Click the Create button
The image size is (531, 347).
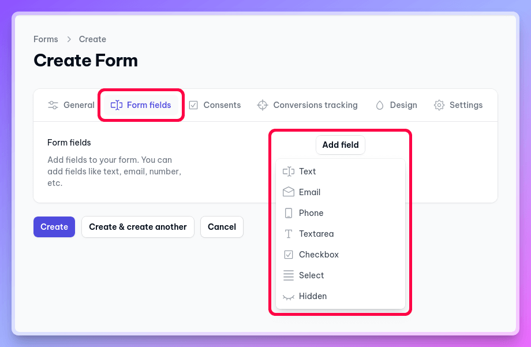point(54,227)
